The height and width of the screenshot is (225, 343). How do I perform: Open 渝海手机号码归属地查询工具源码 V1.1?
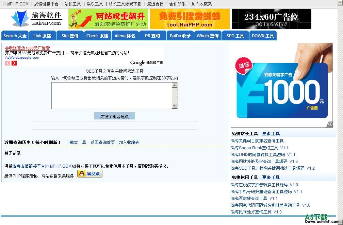click(x=266, y=192)
